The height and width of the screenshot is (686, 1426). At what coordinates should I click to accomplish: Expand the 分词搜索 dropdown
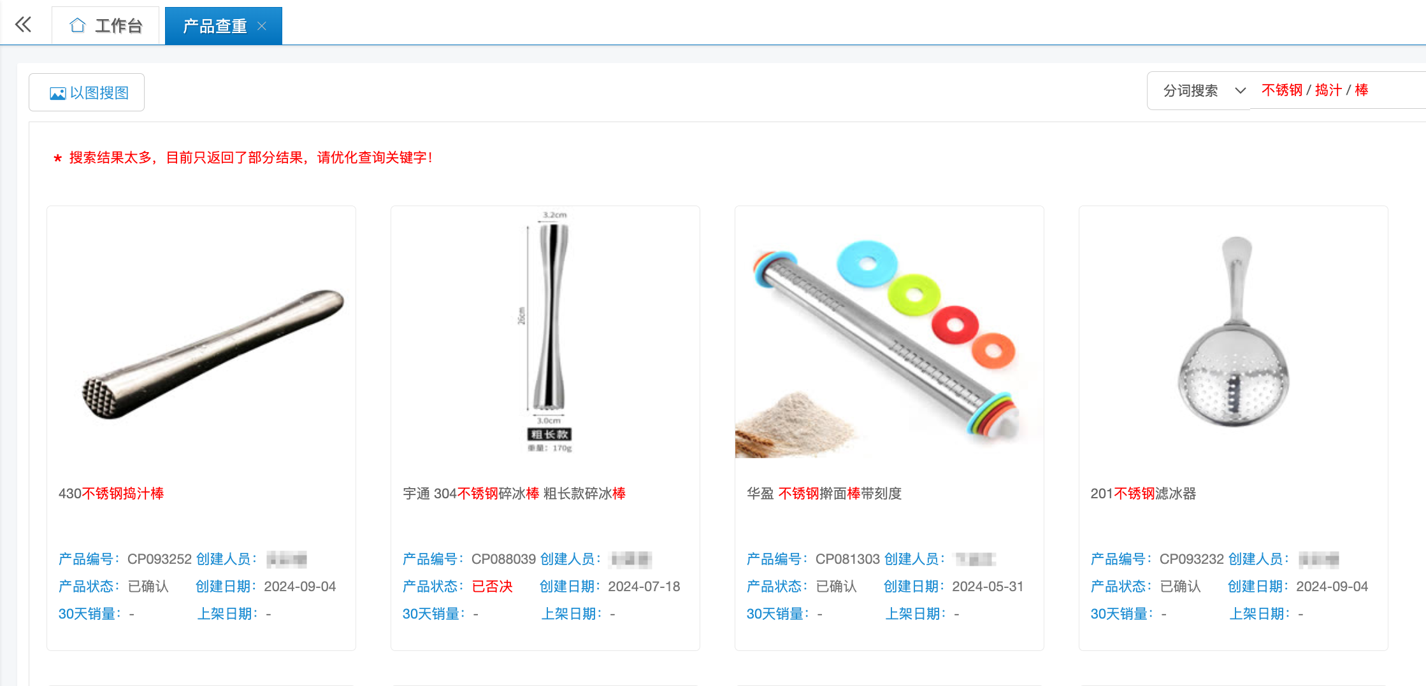1199,90
